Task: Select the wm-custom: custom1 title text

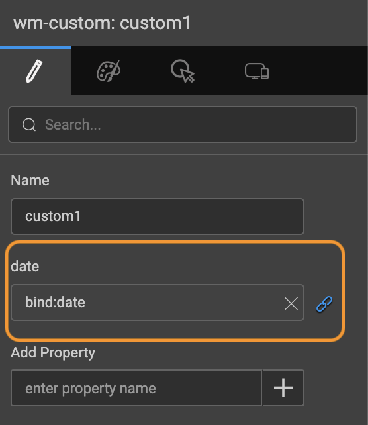Action: pos(102,23)
